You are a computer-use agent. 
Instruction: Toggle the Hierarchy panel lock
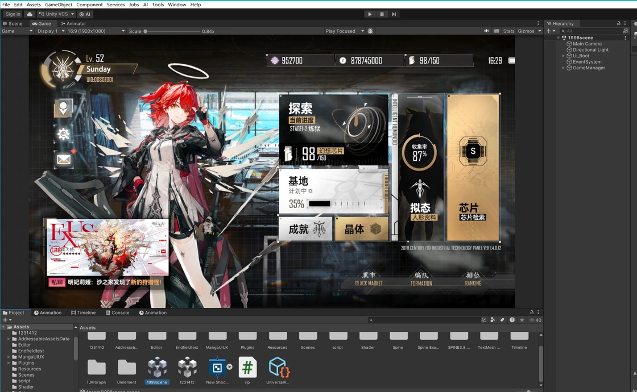(x=619, y=23)
